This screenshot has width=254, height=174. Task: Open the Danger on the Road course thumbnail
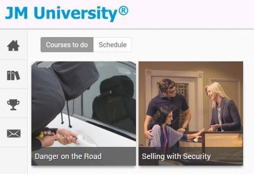[x=84, y=113]
